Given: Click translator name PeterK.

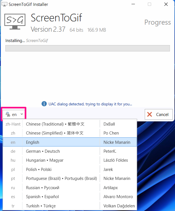Looking at the screenshot, I should tap(110, 151).
